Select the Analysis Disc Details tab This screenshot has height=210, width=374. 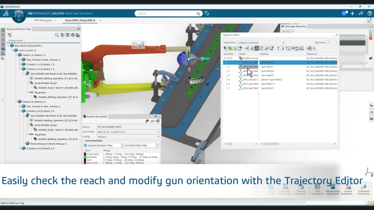95,116
